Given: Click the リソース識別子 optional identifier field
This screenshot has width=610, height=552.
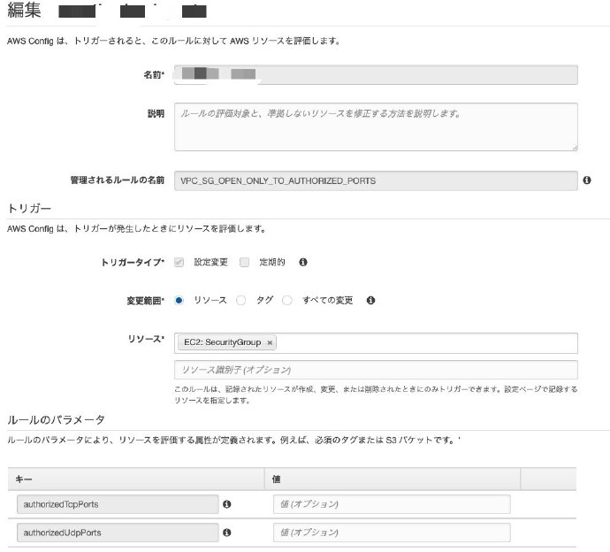Looking at the screenshot, I should 376,370.
